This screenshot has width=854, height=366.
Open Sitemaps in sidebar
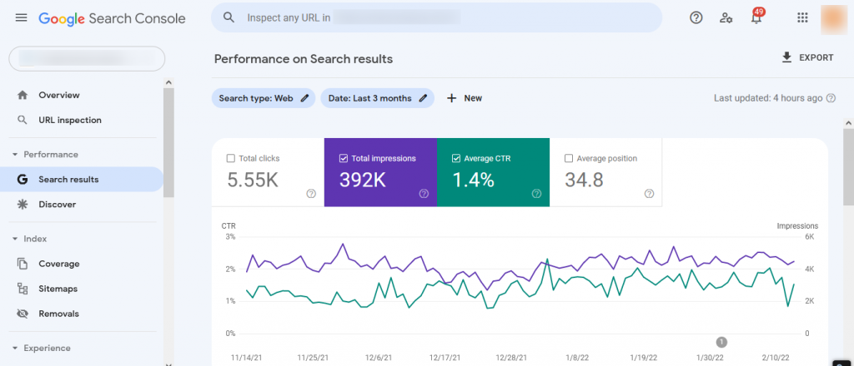[82, 289]
